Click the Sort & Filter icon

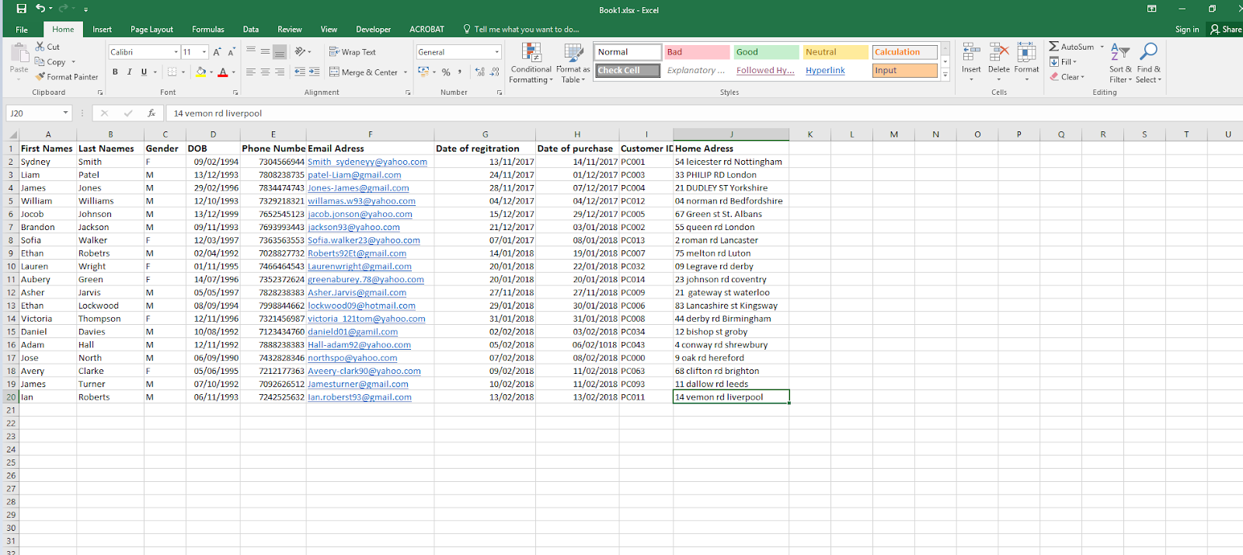(x=1119, y=52)
